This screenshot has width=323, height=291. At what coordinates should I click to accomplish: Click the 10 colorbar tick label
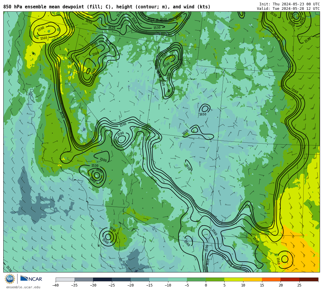pos(243,285)
